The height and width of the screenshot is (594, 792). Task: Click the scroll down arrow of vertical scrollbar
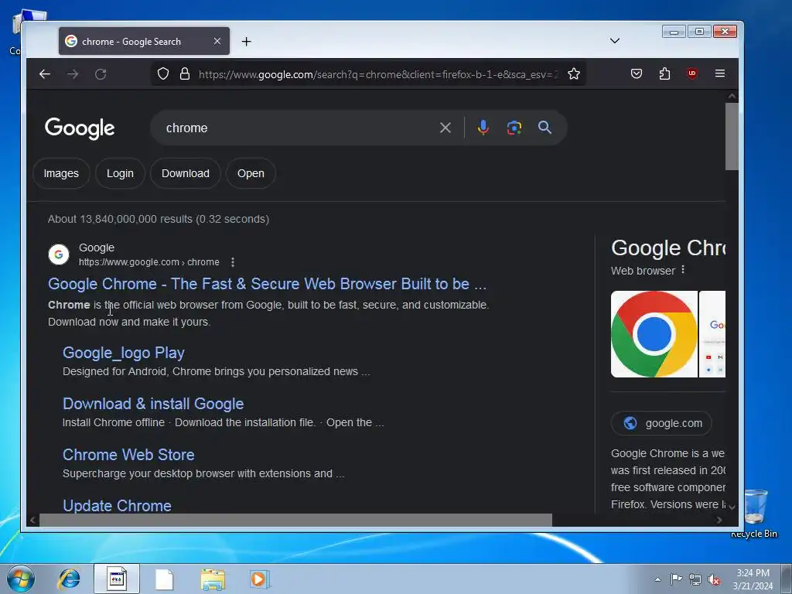click(x=732, y=507)
